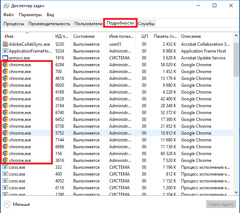Open the Параметры menu
This screenshot has width=240, height=213.
tap(30, 15)
